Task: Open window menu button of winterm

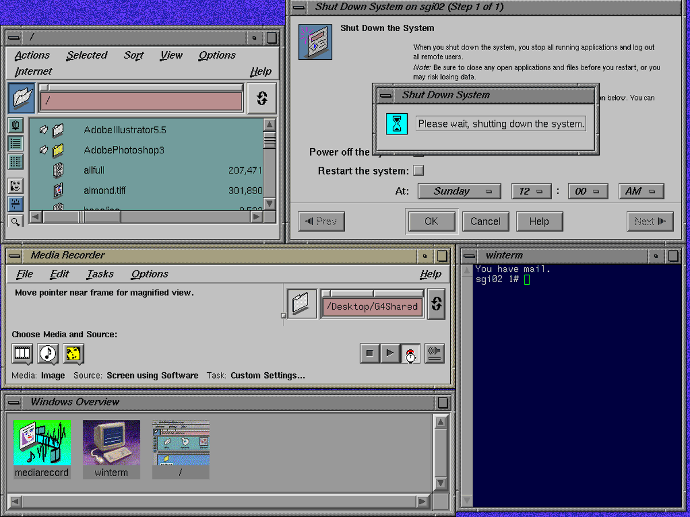Action: click(x=469, y=256)
